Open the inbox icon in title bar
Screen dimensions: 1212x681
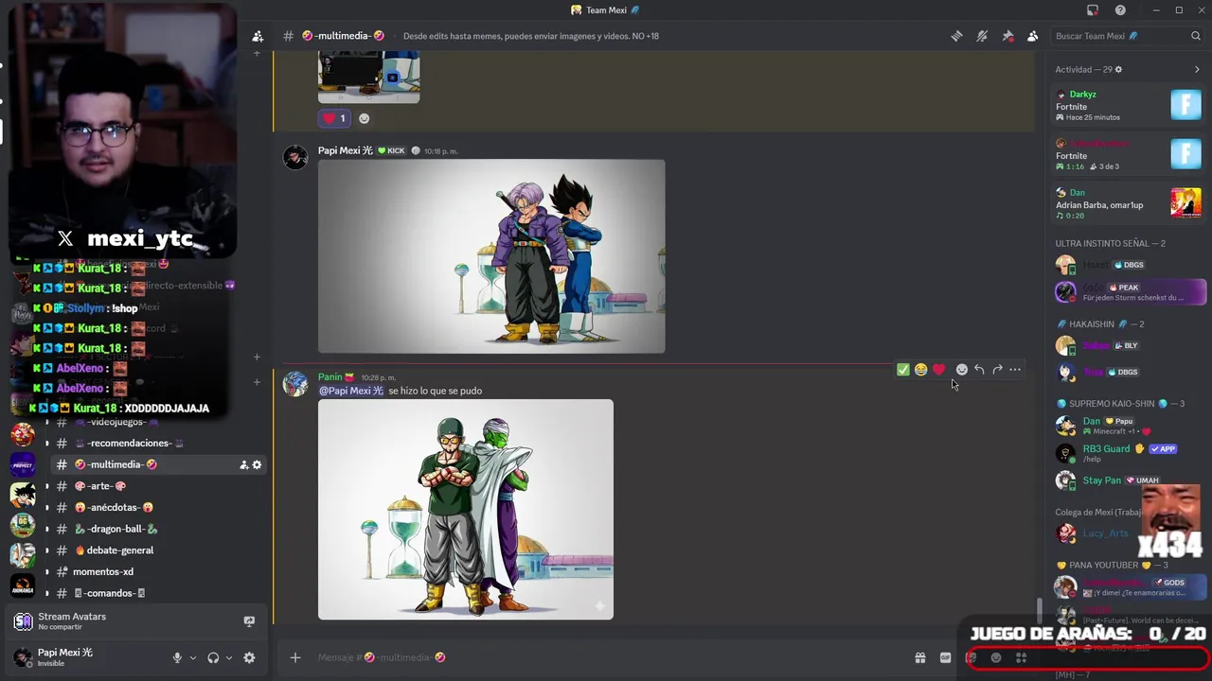coord(1093,10)
